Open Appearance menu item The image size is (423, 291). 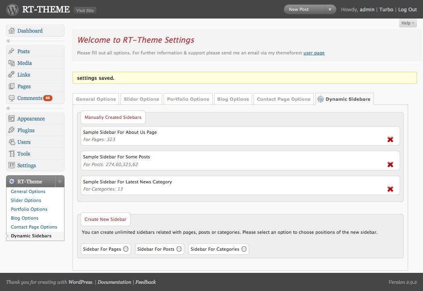coord(35,118)
